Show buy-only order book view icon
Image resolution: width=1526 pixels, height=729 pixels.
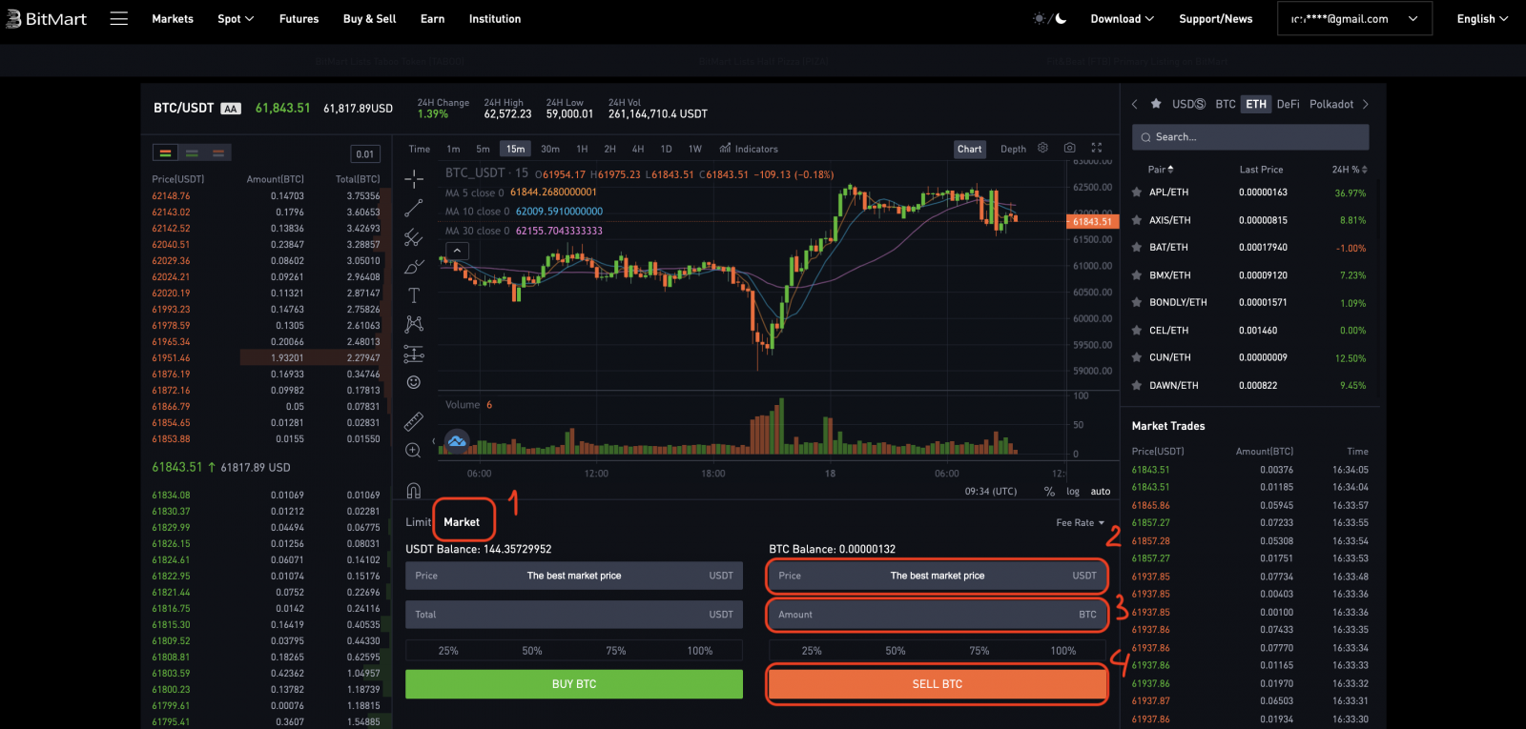192,152
